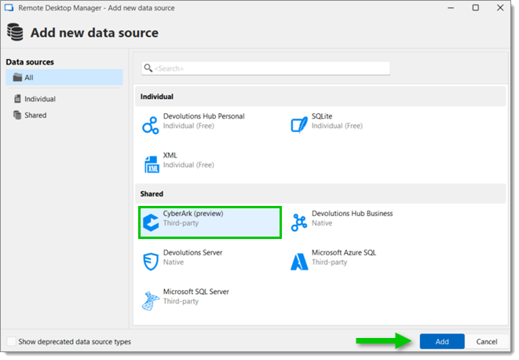Image resolution: width=519 pixels, height=360 pixels.
Task: Click the Individual database icon in sidebar
Action: pyautogui.click(x=17, y=99)
